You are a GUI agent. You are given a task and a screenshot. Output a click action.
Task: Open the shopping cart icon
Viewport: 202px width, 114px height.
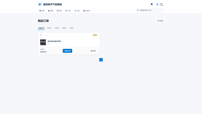[x=151, y=4]
